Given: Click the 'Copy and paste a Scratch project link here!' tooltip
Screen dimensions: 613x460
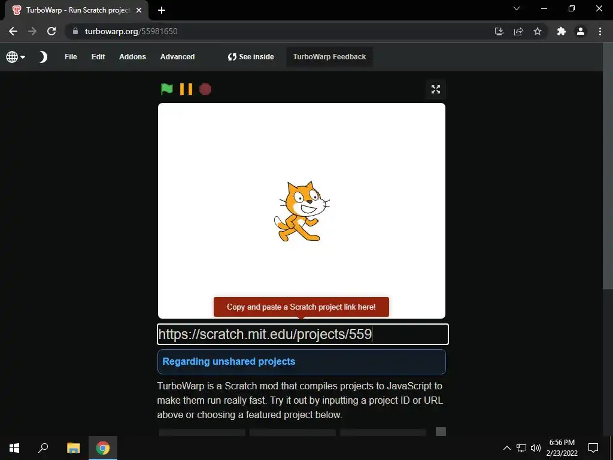Looking at the screenshot, I should 301,307.
